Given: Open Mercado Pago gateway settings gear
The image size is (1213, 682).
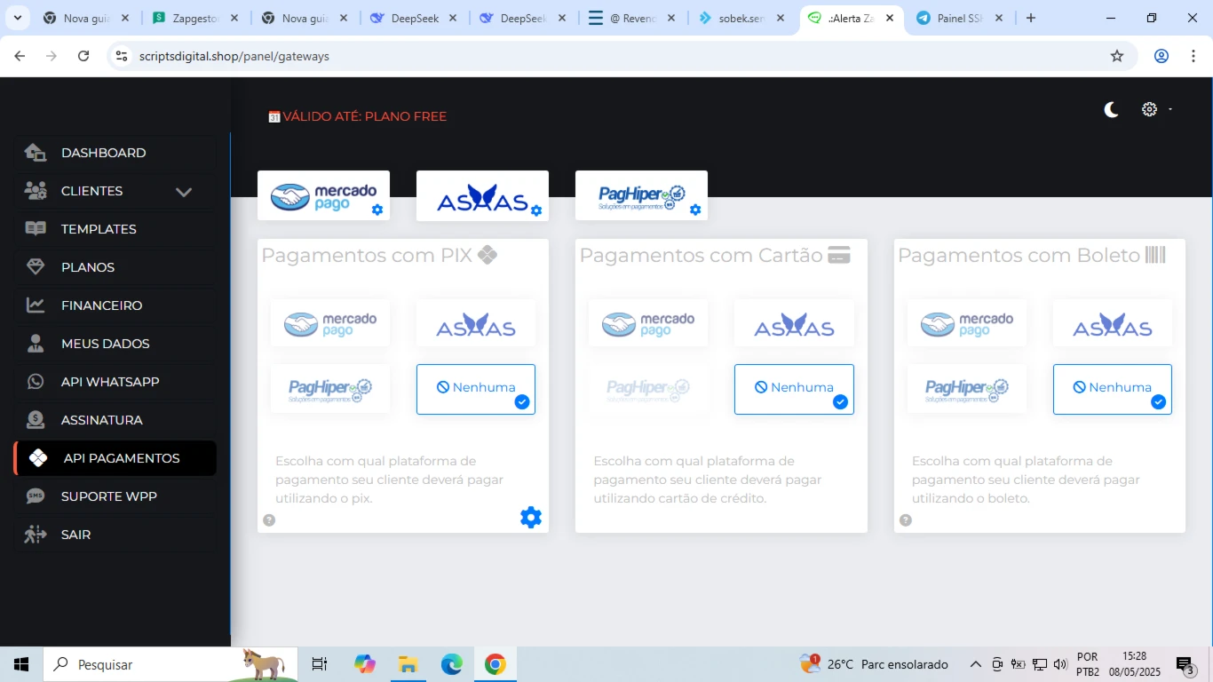Looking at the screenshot, I should pos(377,210).
